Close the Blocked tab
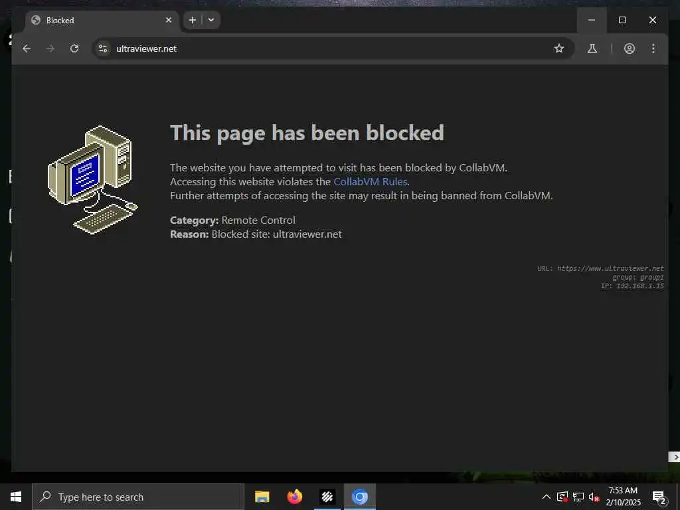The height and width of the screenshot is (510, 680). (x=169, y=20)
